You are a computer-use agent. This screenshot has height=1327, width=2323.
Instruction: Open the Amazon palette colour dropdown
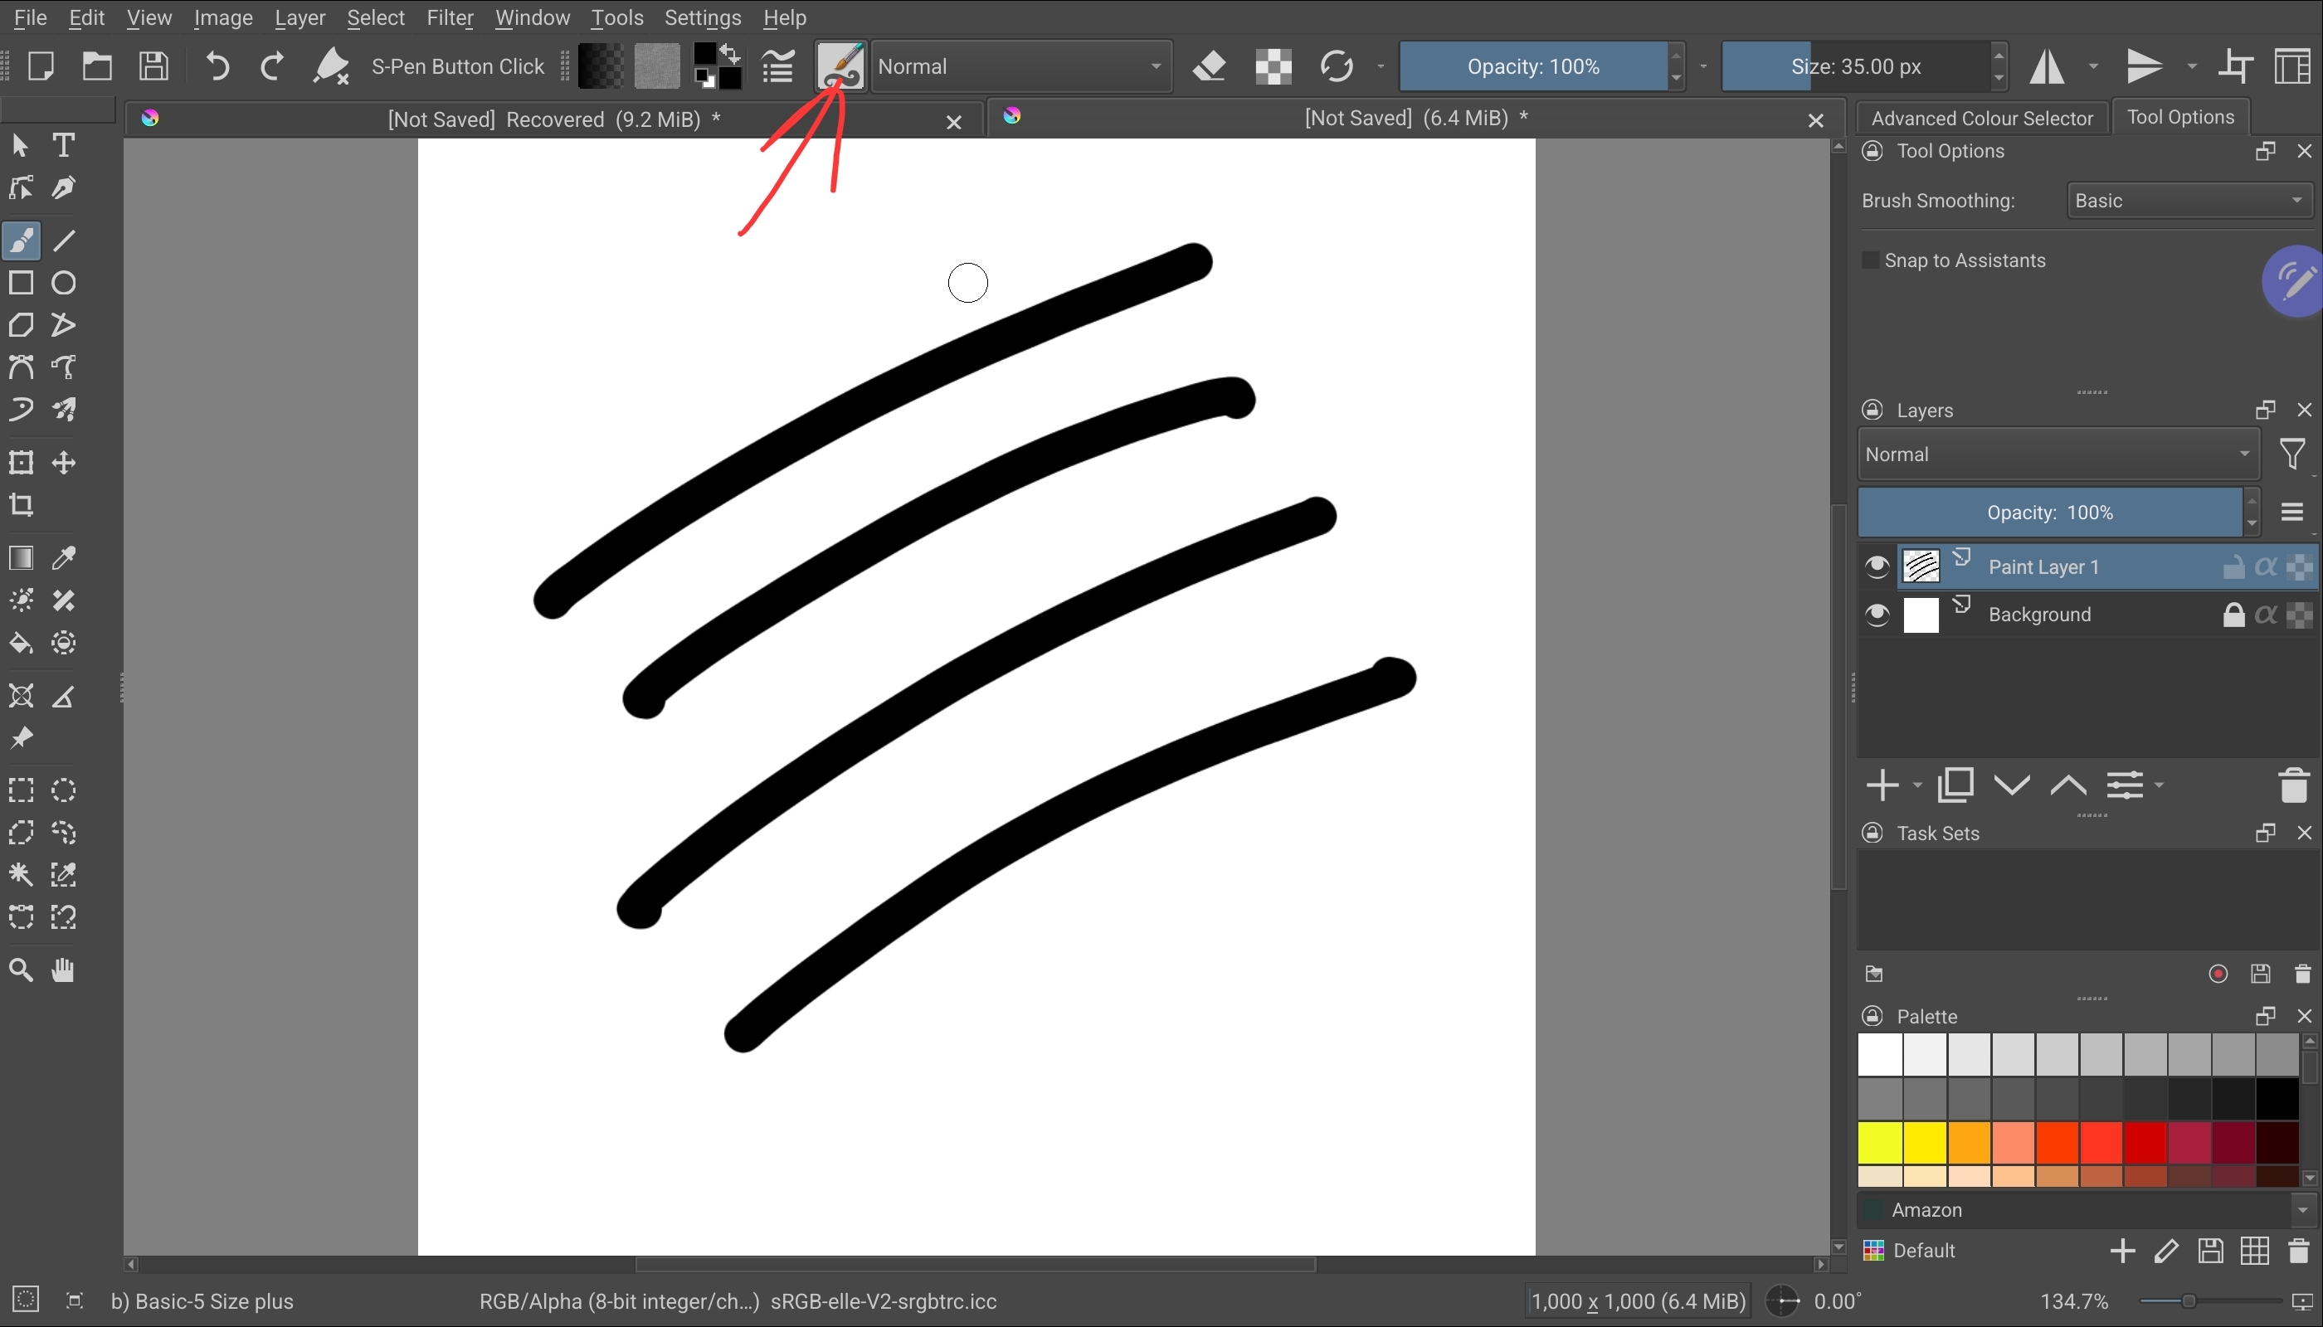(2087, 1210)
